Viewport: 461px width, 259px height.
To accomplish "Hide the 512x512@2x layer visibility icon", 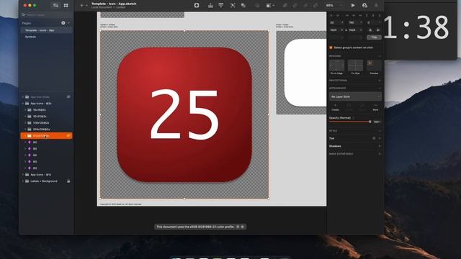I will point(68,136).
